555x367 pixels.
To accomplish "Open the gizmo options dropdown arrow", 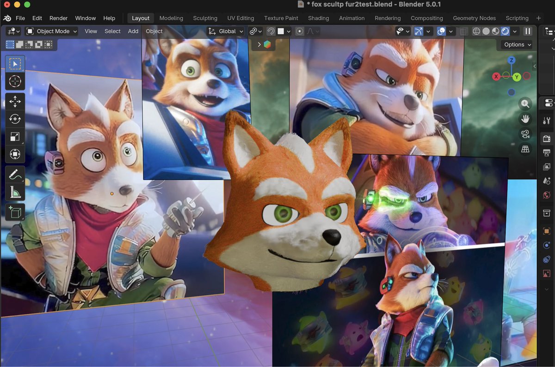I will tap(428, 31).
